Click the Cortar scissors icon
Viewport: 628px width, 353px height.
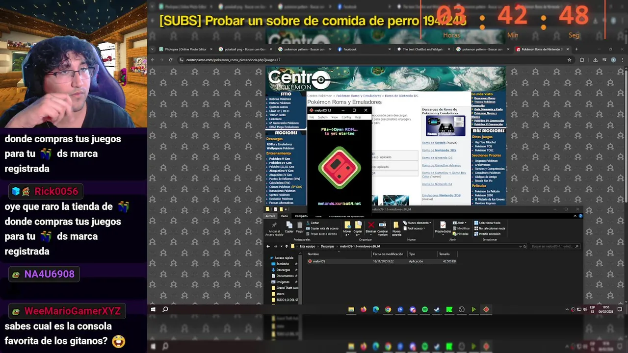pyautogui.click(x=313, y=223)
